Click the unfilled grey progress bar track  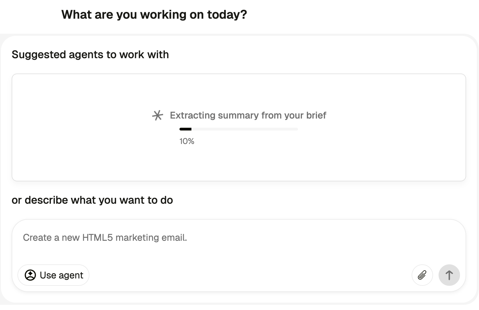(245, 129)
